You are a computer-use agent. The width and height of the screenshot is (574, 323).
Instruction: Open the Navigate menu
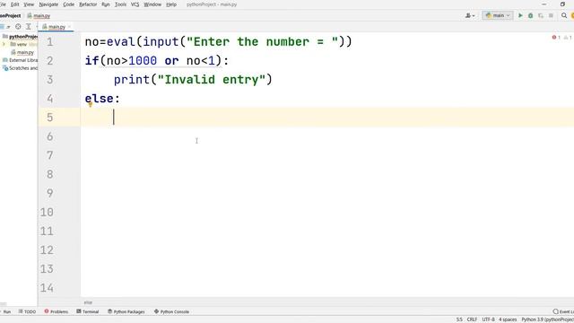coord(48,4)
